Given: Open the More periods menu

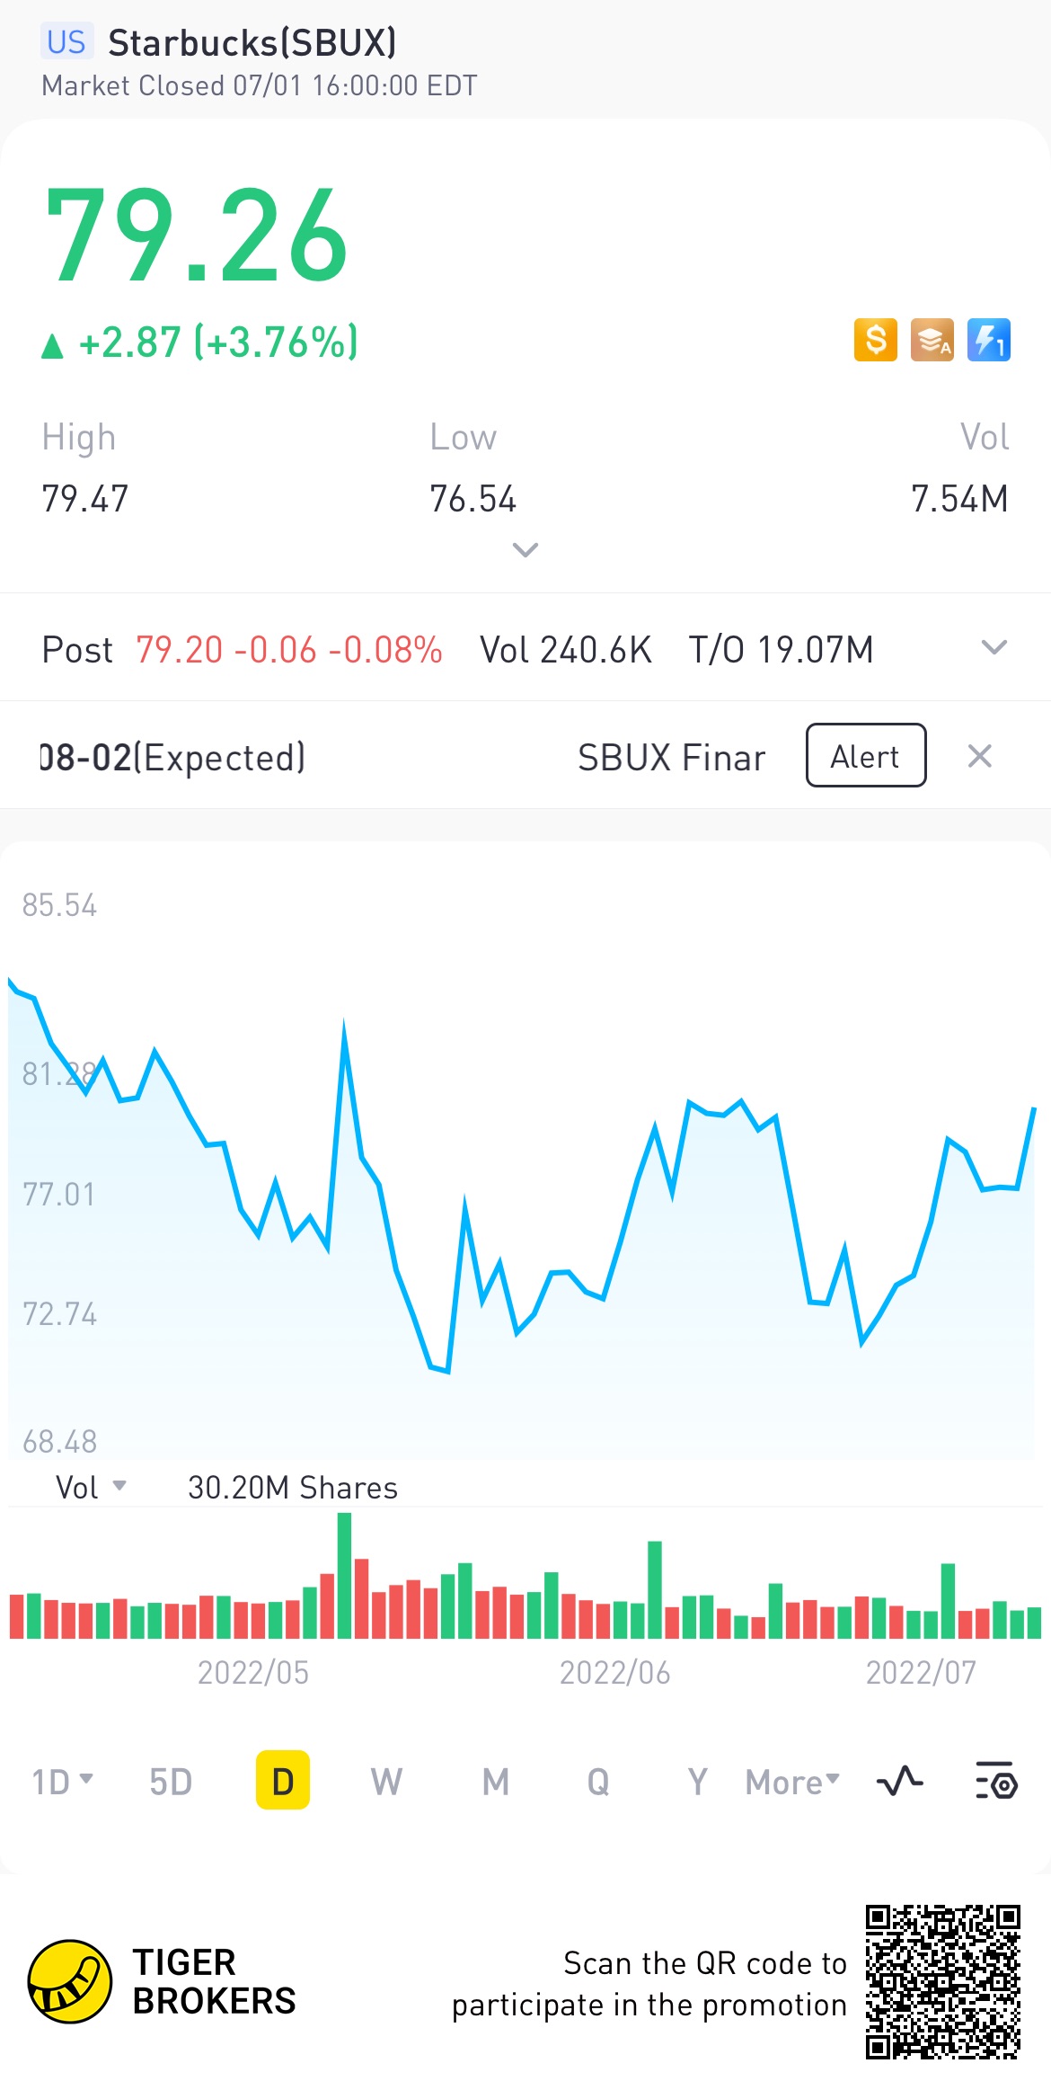Looking at the screenshot, I should (x=792, y=1781).
